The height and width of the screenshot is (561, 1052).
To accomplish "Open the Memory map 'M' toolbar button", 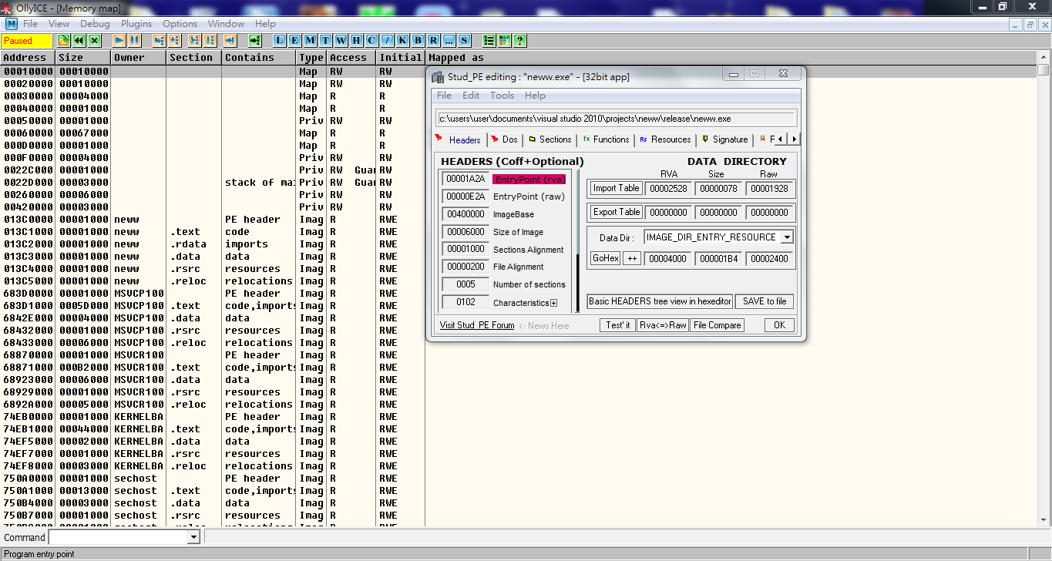I will pyautogui.click(x=309, y=40).
